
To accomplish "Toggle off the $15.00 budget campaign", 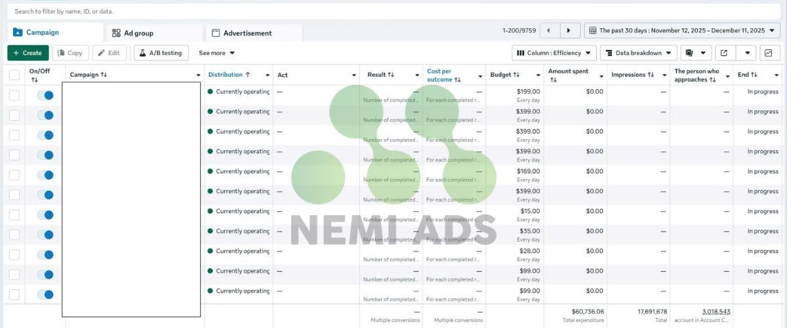I will [x=45, y=215].
